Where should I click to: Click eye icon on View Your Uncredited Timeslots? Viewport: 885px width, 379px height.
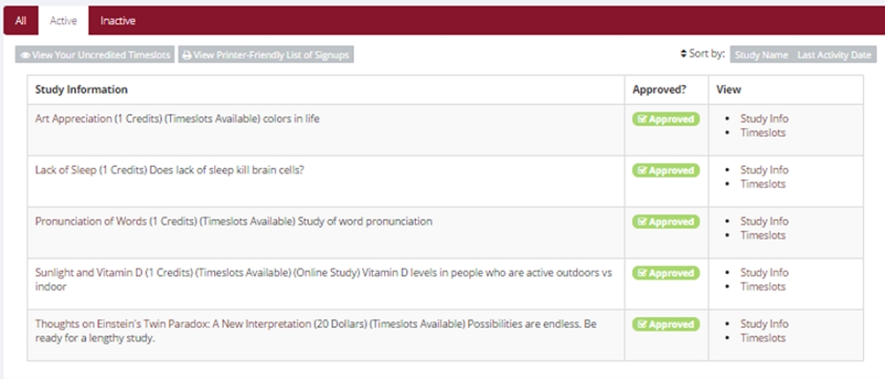tap(26, 56)
